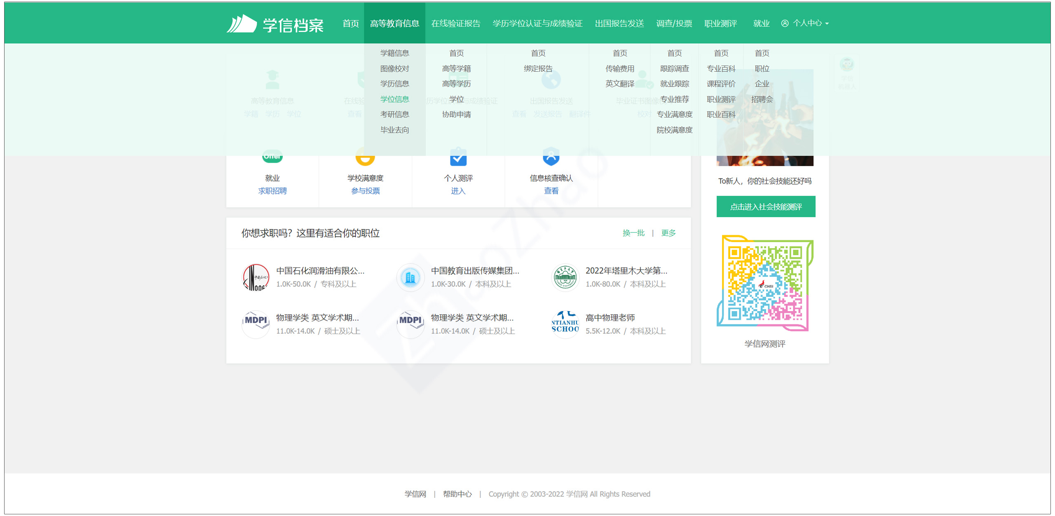Click 查看 under 信息核查确认
The image size is (1055, 516).
click(x=551, y=191)
